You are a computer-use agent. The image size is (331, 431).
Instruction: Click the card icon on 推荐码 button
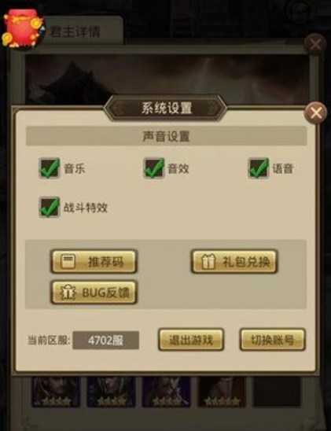tap(68, 261)
